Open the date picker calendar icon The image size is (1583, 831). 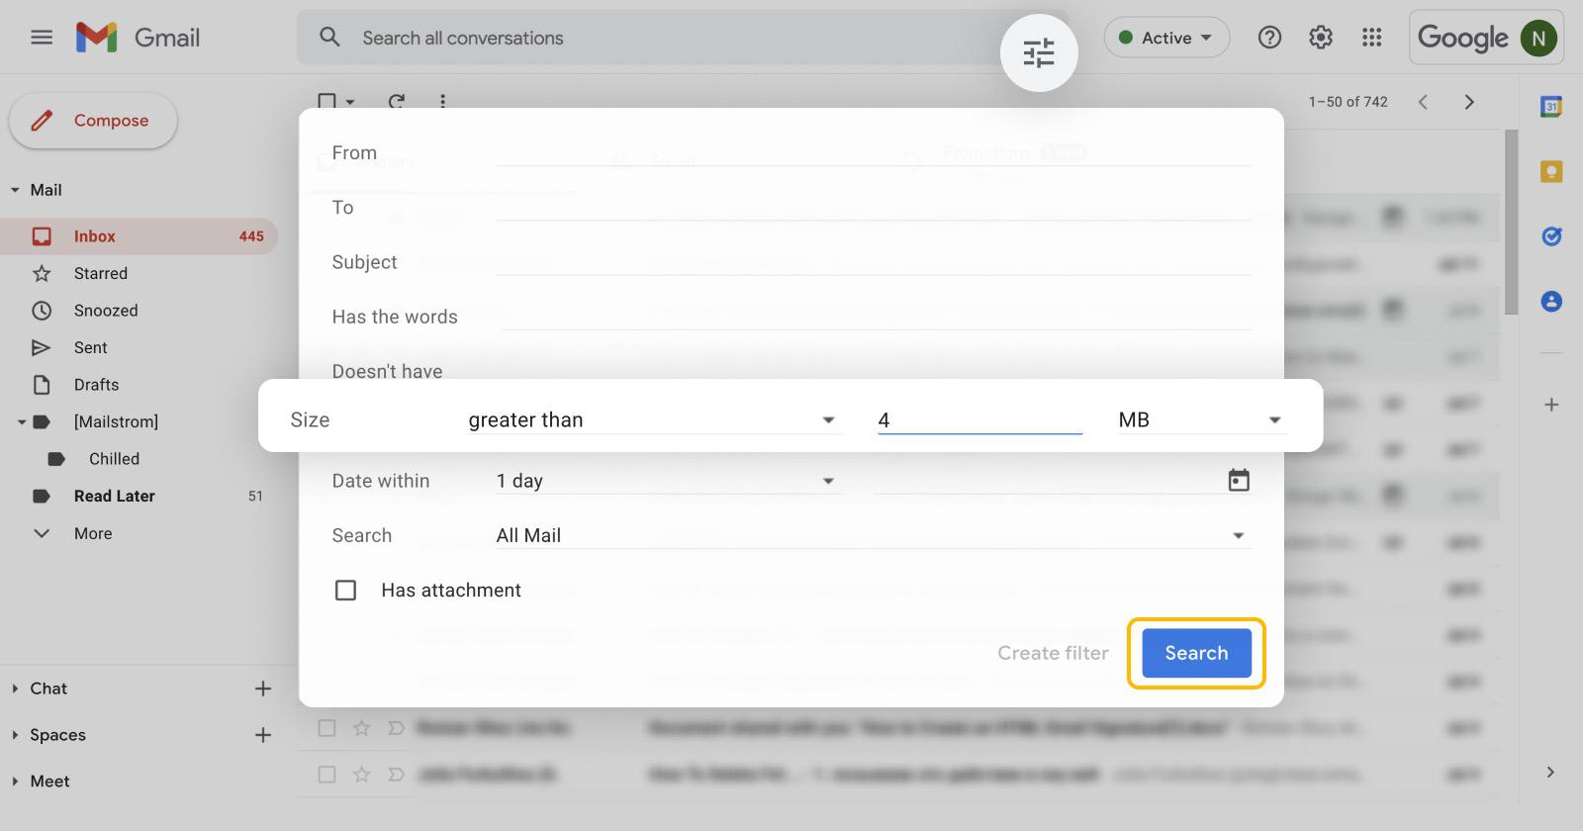[1239, 481]
